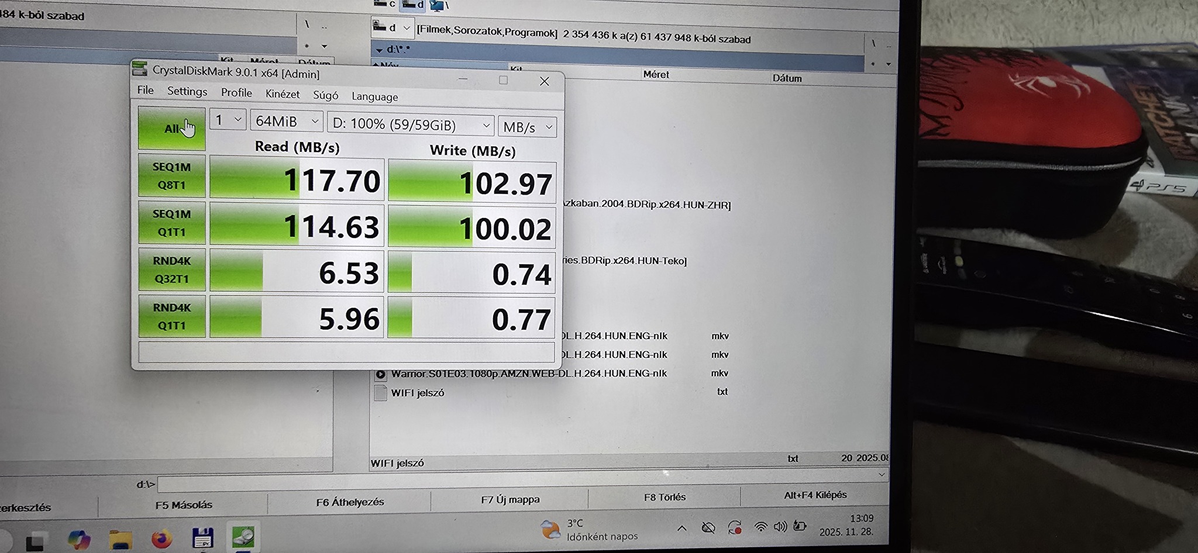This screenshot has height=553, width=1198.
Task: Sort right panel by Méret column
Action: pos(656,75)
